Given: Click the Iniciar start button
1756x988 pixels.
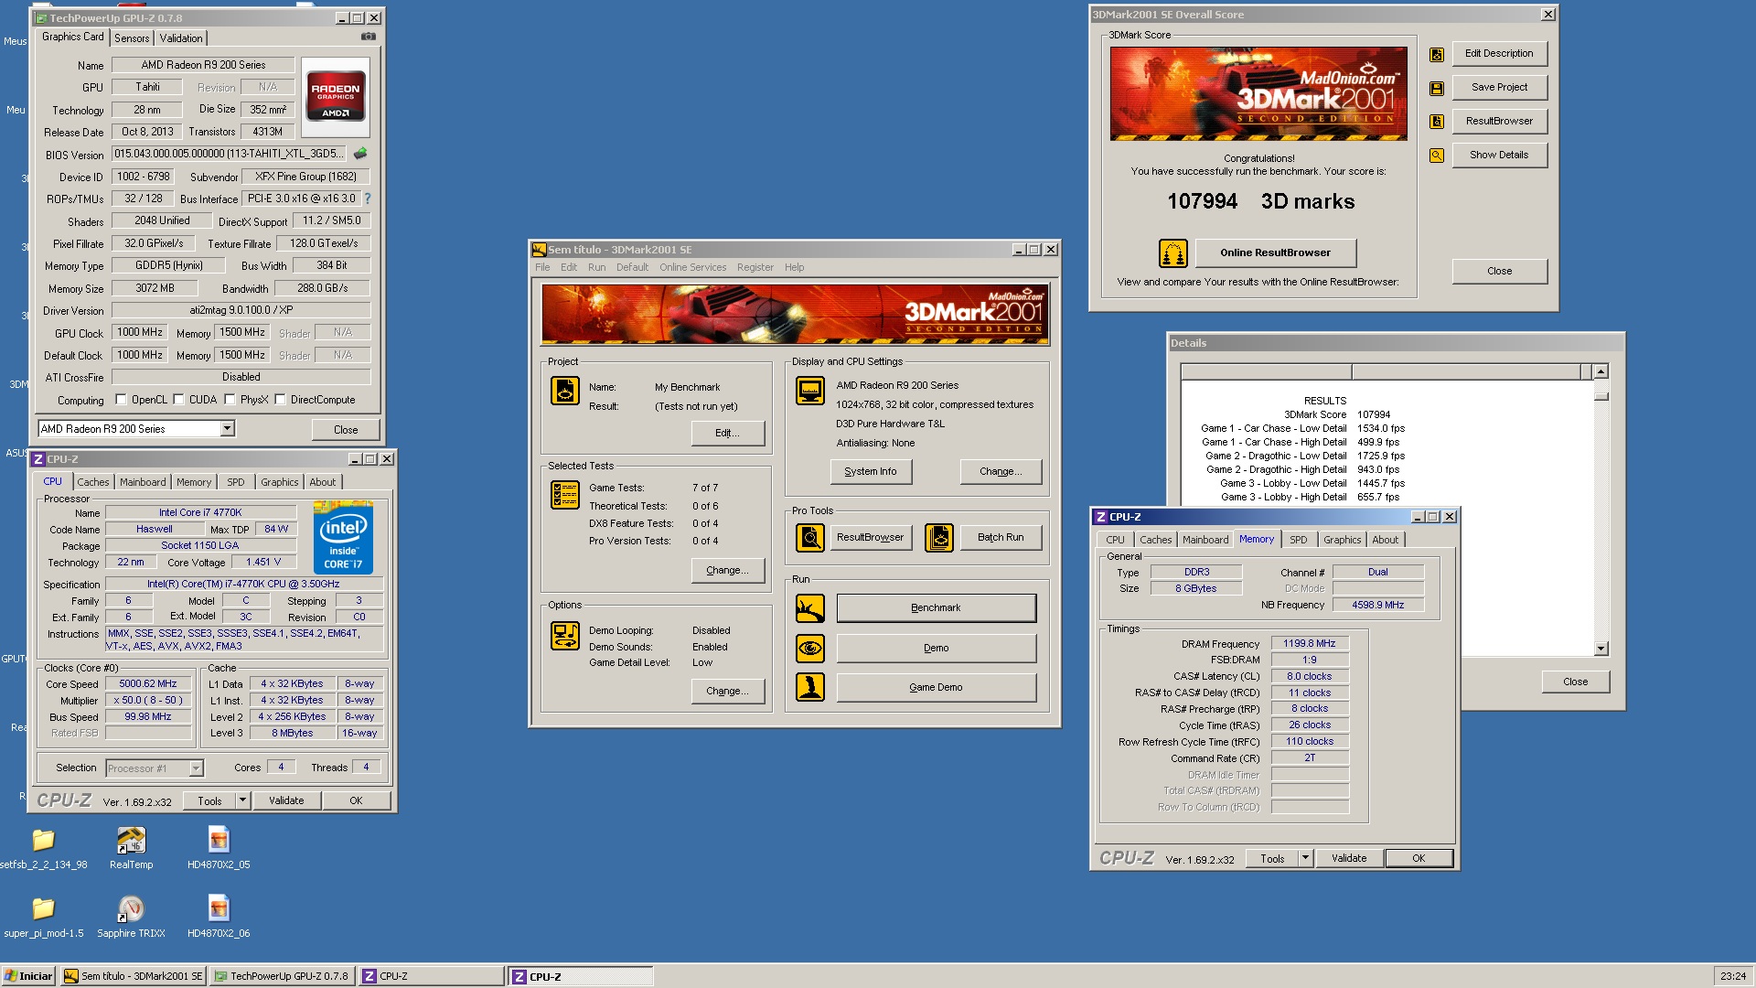Looking at the screenshot, I should (29, 976).
